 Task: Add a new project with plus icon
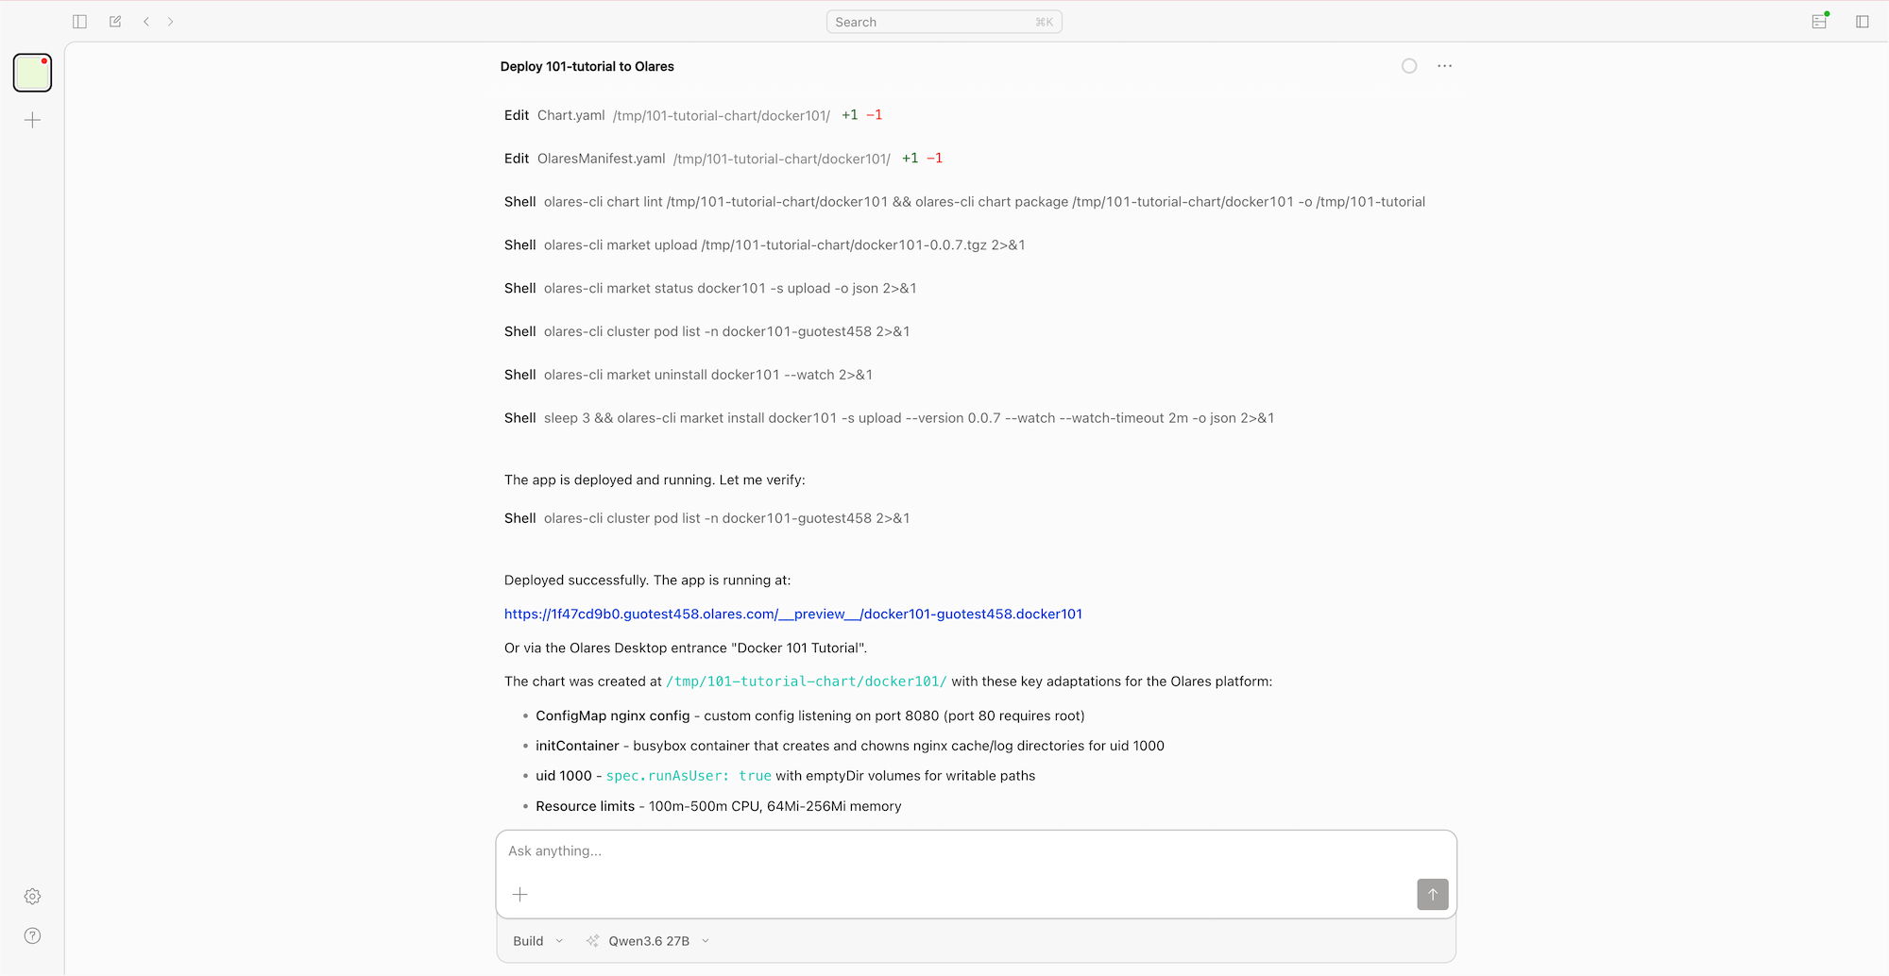coord(32,120)
